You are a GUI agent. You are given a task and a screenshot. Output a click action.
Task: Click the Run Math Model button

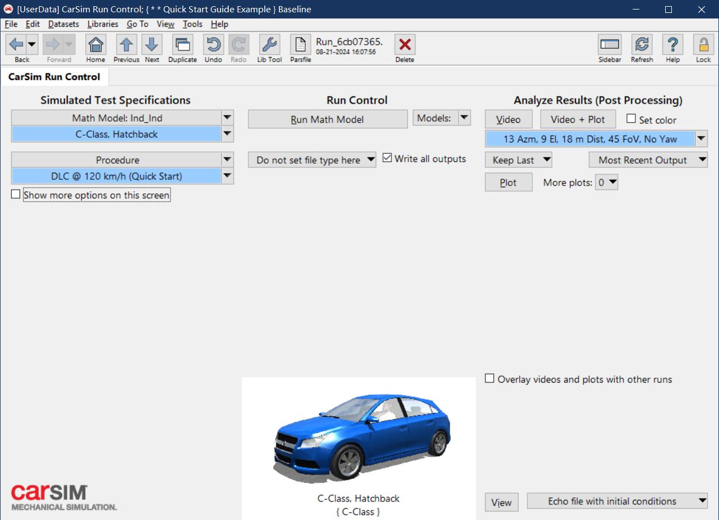point(328,119)
